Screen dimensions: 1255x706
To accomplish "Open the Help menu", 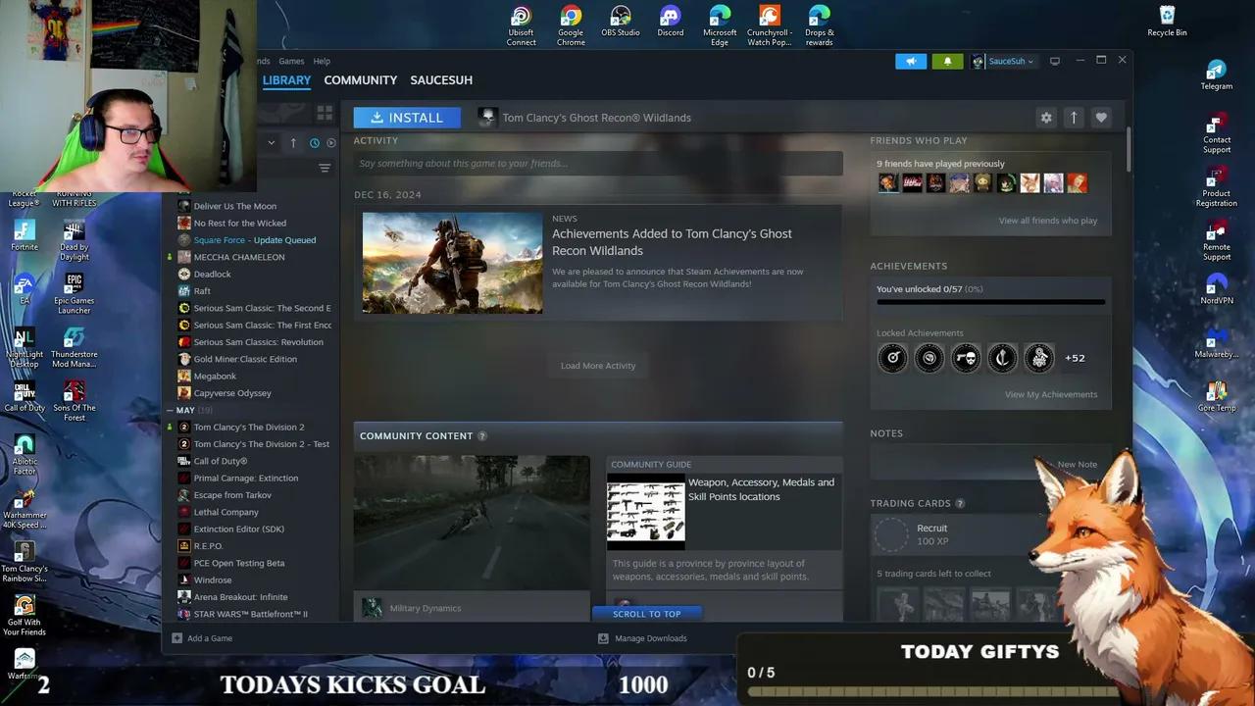I will point(322,61).
